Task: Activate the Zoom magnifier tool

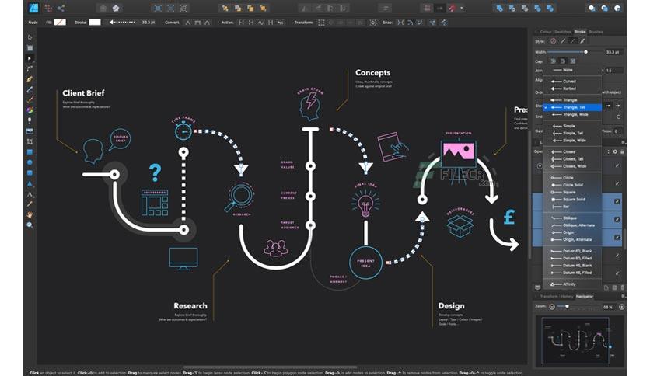Action: tap(30, 225)
